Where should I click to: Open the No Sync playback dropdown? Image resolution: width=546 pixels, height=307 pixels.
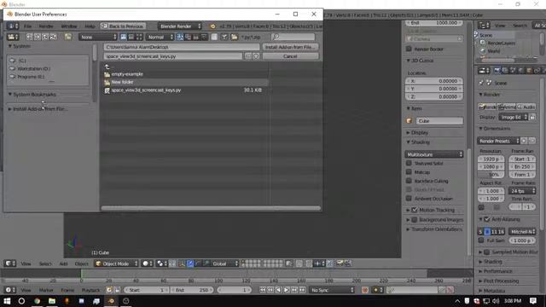[x=332, y=290]
